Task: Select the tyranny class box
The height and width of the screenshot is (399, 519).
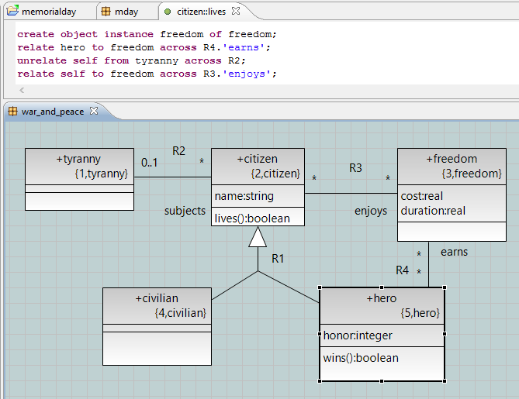Action: (x=79, y=167)
